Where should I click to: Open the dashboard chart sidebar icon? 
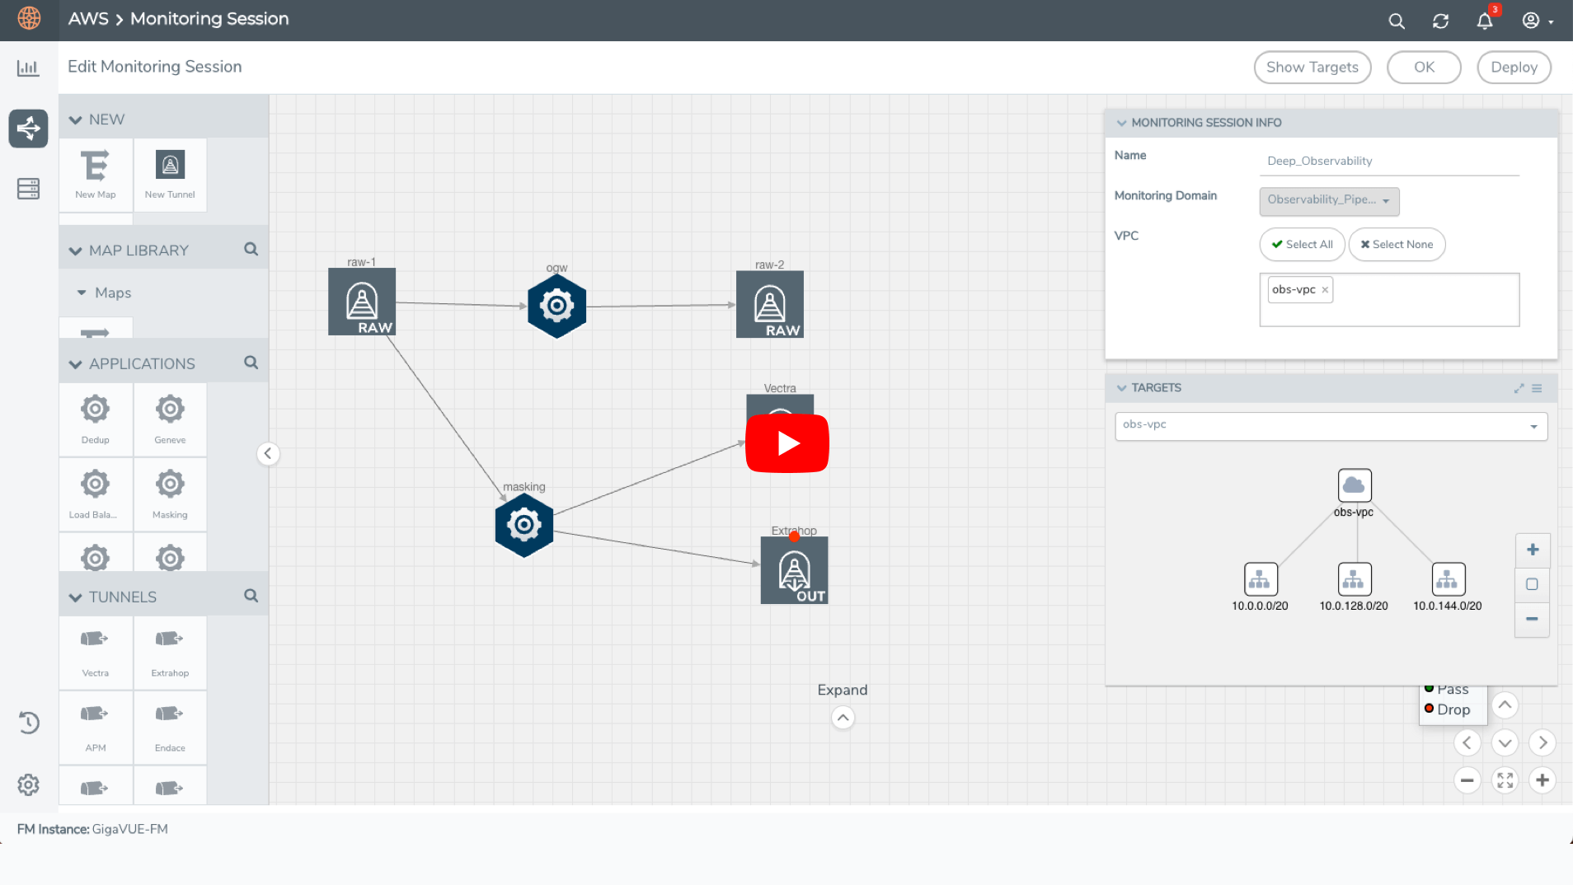point(28,68)
